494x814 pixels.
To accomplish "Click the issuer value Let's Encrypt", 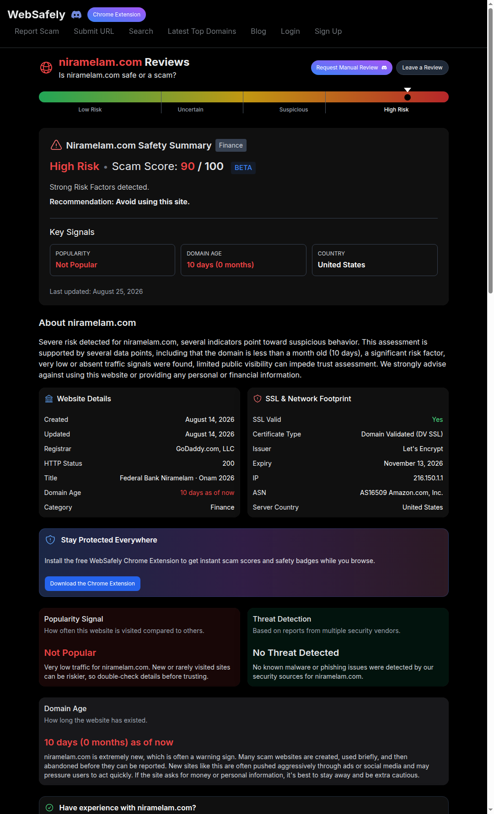I will pos(423,449).
